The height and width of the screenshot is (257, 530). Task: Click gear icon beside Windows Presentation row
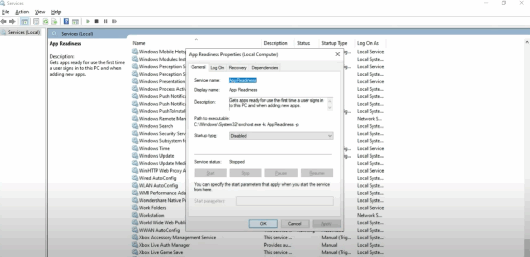coord(135,81)
